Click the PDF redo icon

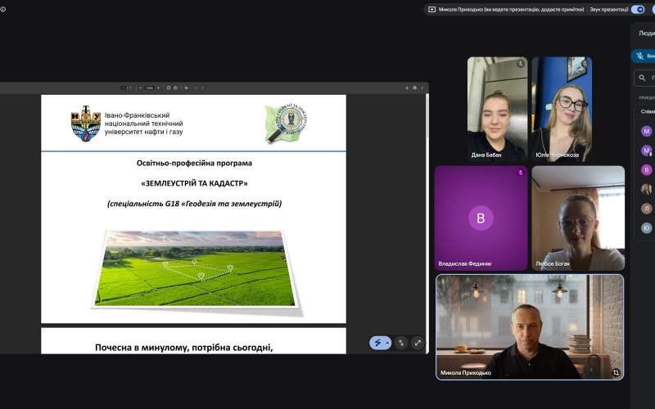tap(202, 88)
